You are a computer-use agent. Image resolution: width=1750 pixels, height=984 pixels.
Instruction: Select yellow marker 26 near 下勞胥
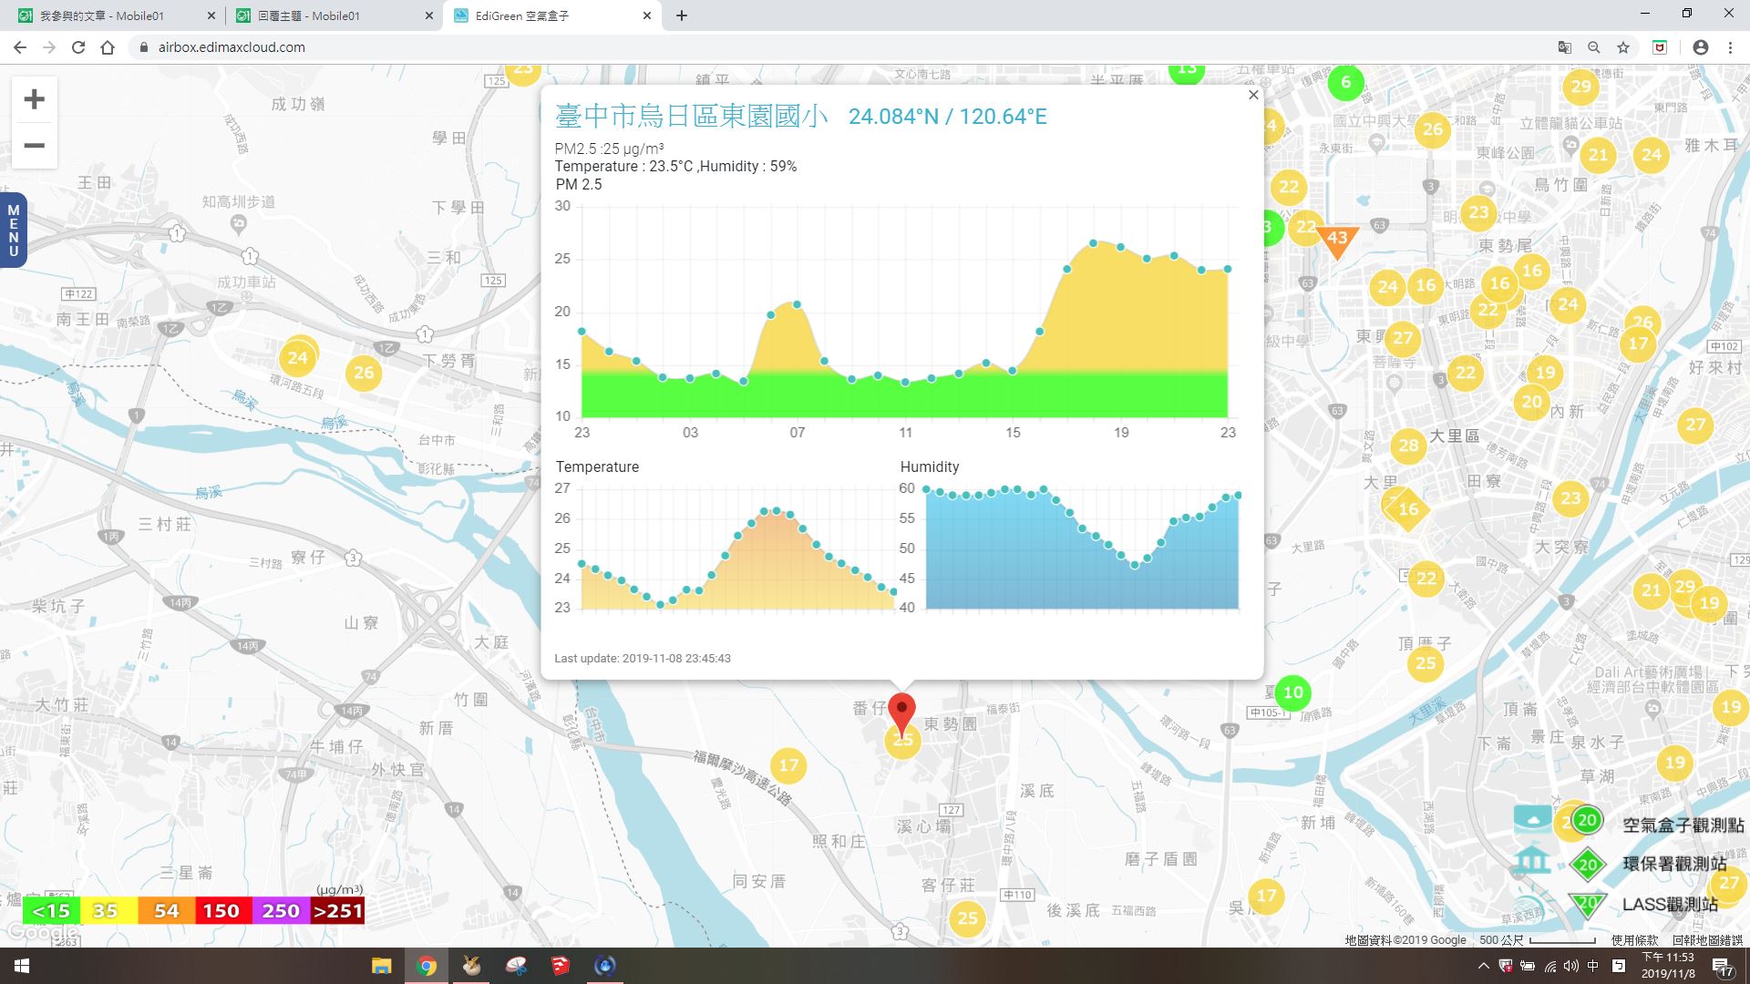[364, 373]
